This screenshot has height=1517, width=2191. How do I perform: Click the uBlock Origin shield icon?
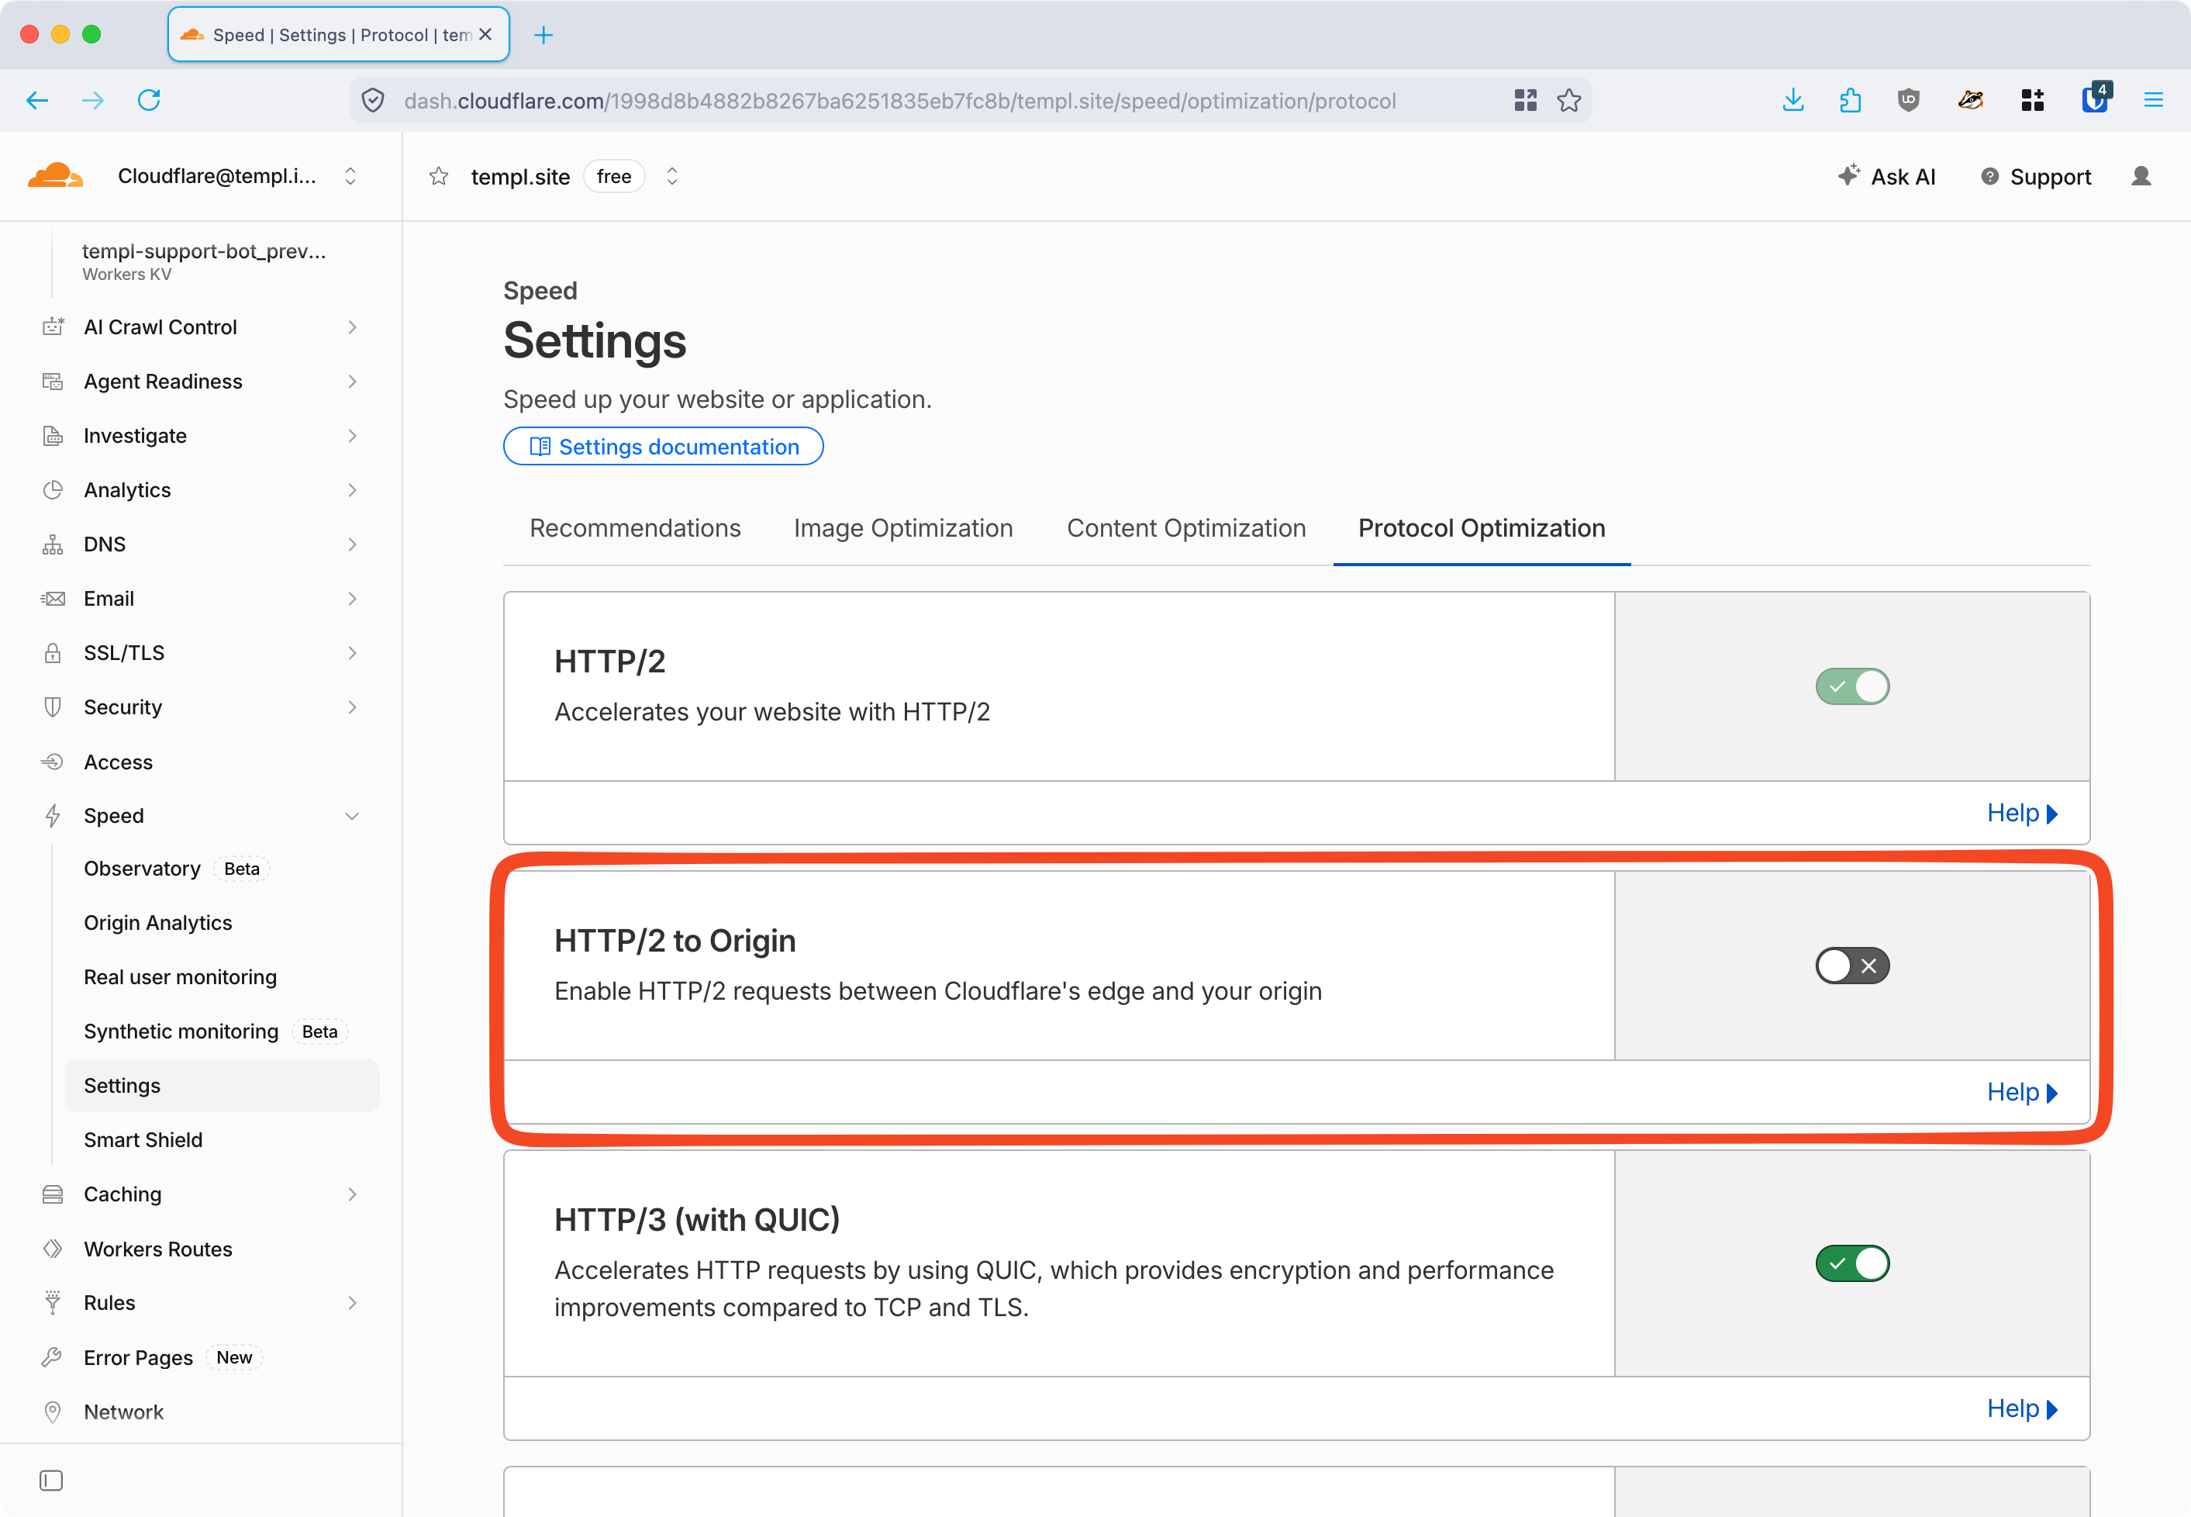[x=1908, y=101]
